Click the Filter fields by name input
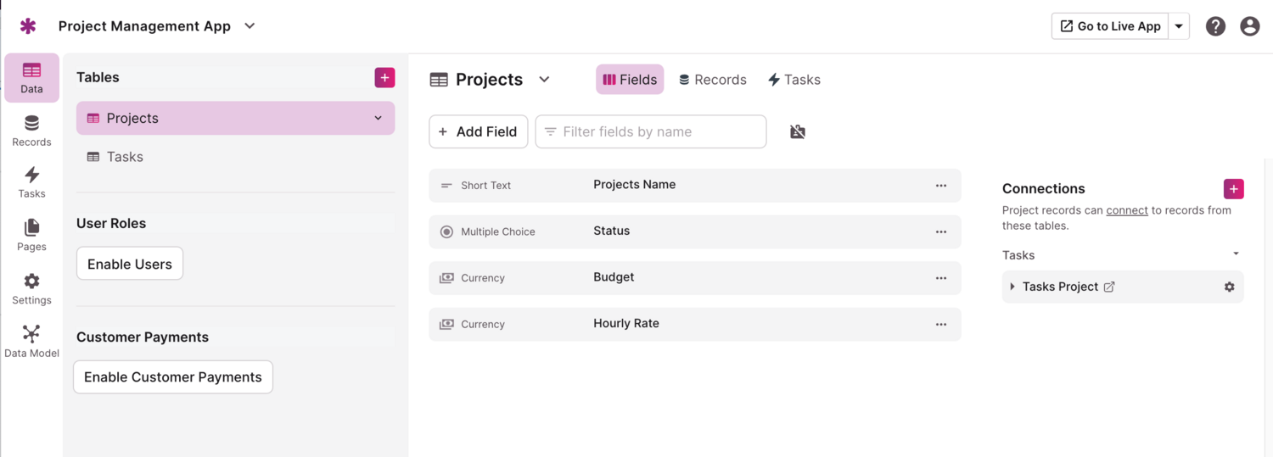Image resolution: width=1273 pixels, height=457 pixels. (x=651, y=131)
